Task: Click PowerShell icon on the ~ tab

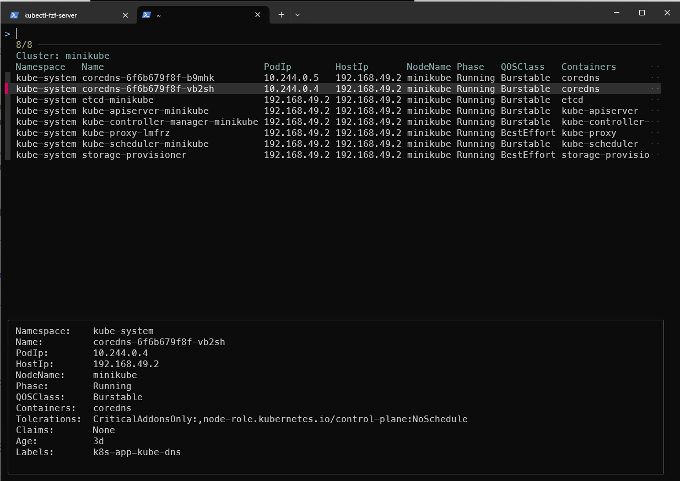Action: [147, 15]
